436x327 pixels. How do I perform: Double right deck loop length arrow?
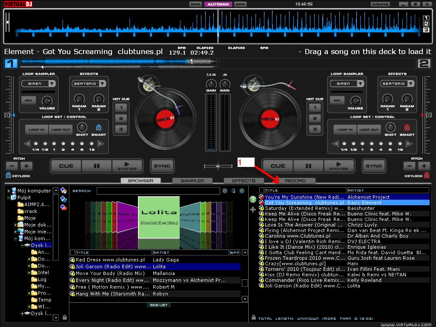pos(409,144)
